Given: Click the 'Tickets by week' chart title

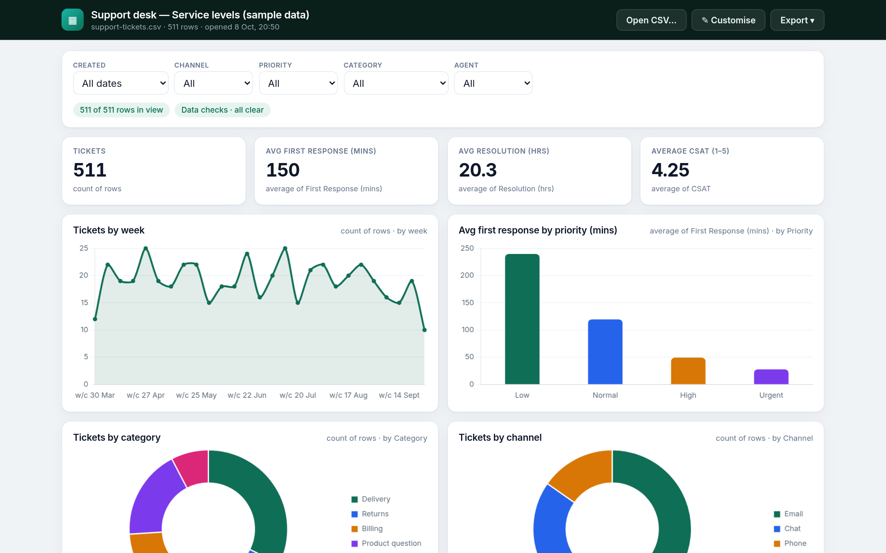Looking at the screenshot, I should pyautogui.click(x=109, y=230).
